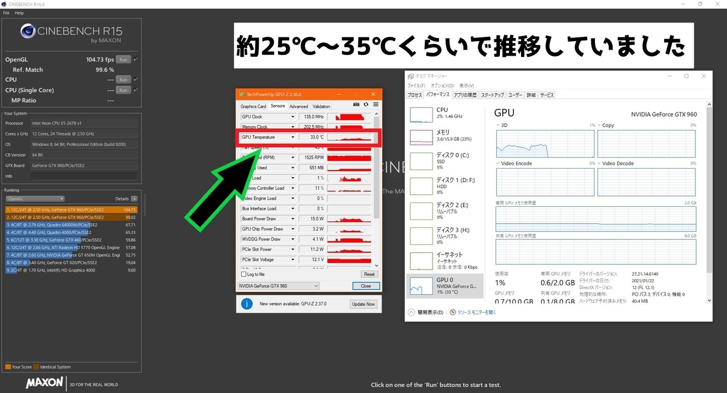
Task: Select ranking row with score 104.73
Action: click(x=71, y=209)
